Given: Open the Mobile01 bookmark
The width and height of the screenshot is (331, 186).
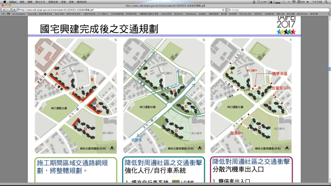Looking at the screenshot, I should pyautogui.click(x=178, y=14).
